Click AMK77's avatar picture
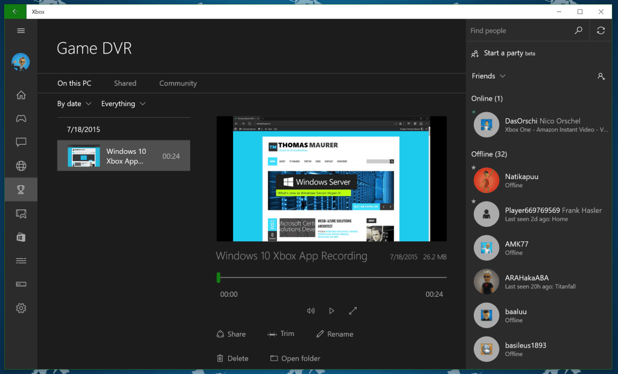 click(x=486, y=248)
